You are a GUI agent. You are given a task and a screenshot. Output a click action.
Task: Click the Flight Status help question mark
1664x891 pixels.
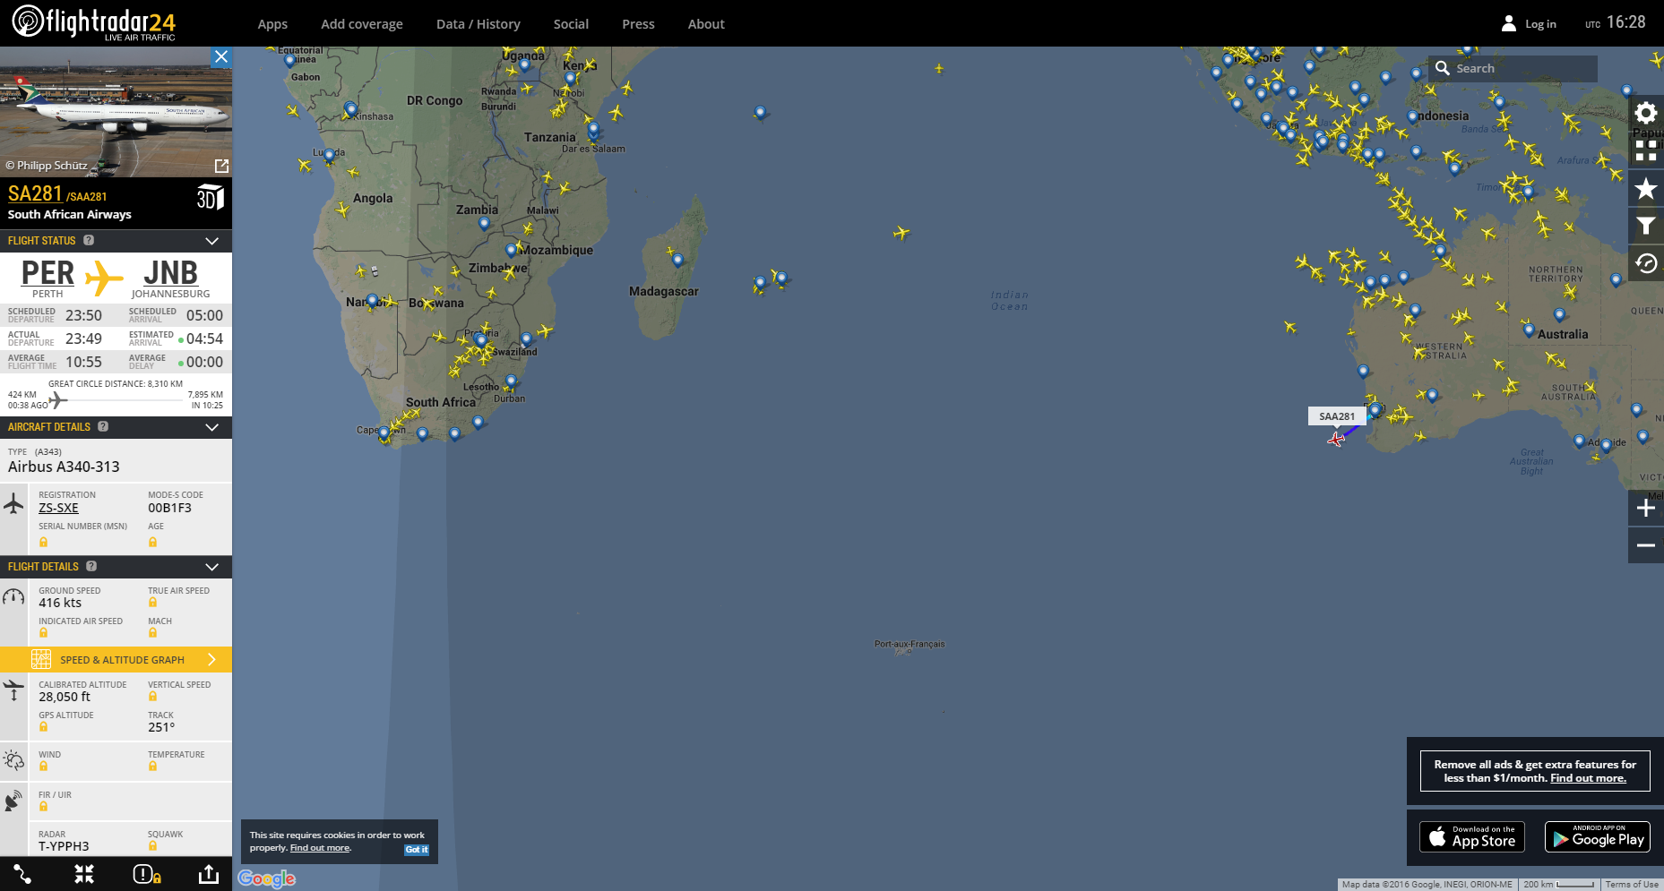89,240
